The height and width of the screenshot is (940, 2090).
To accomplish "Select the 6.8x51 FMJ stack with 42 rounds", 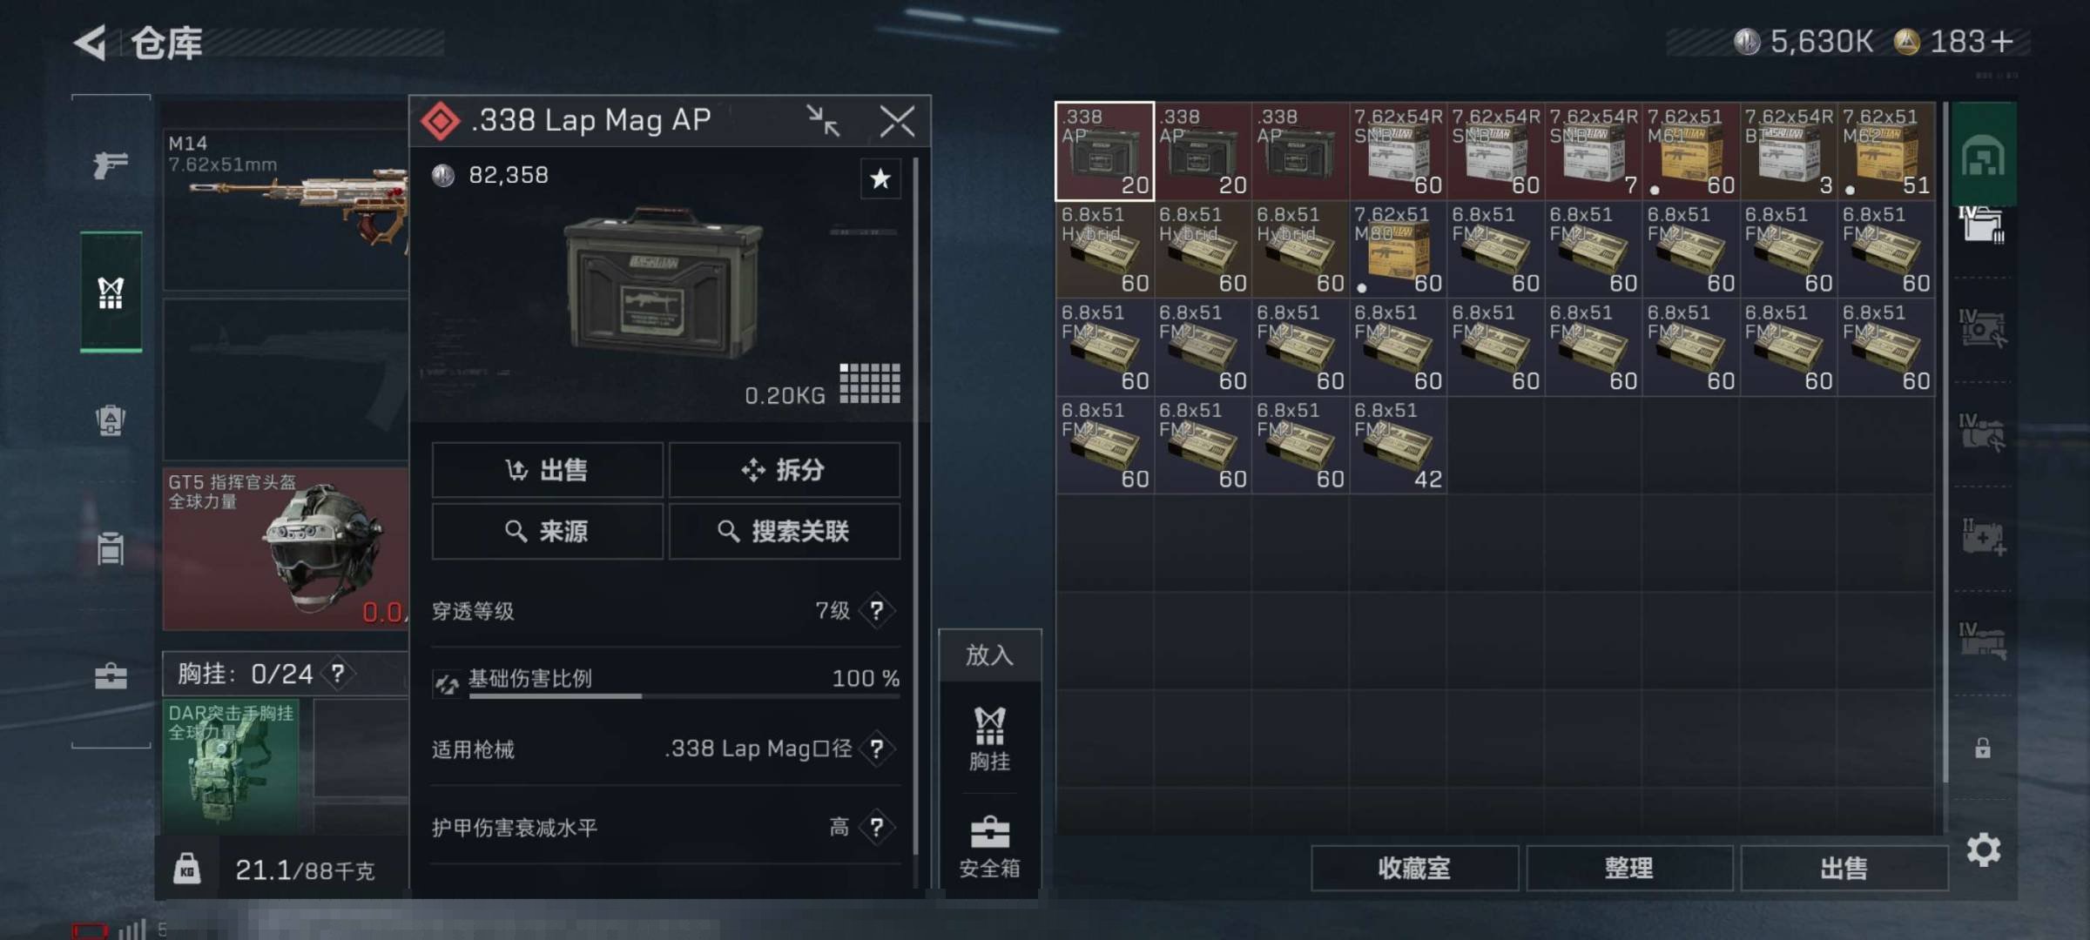I will tap(1399, 446).
